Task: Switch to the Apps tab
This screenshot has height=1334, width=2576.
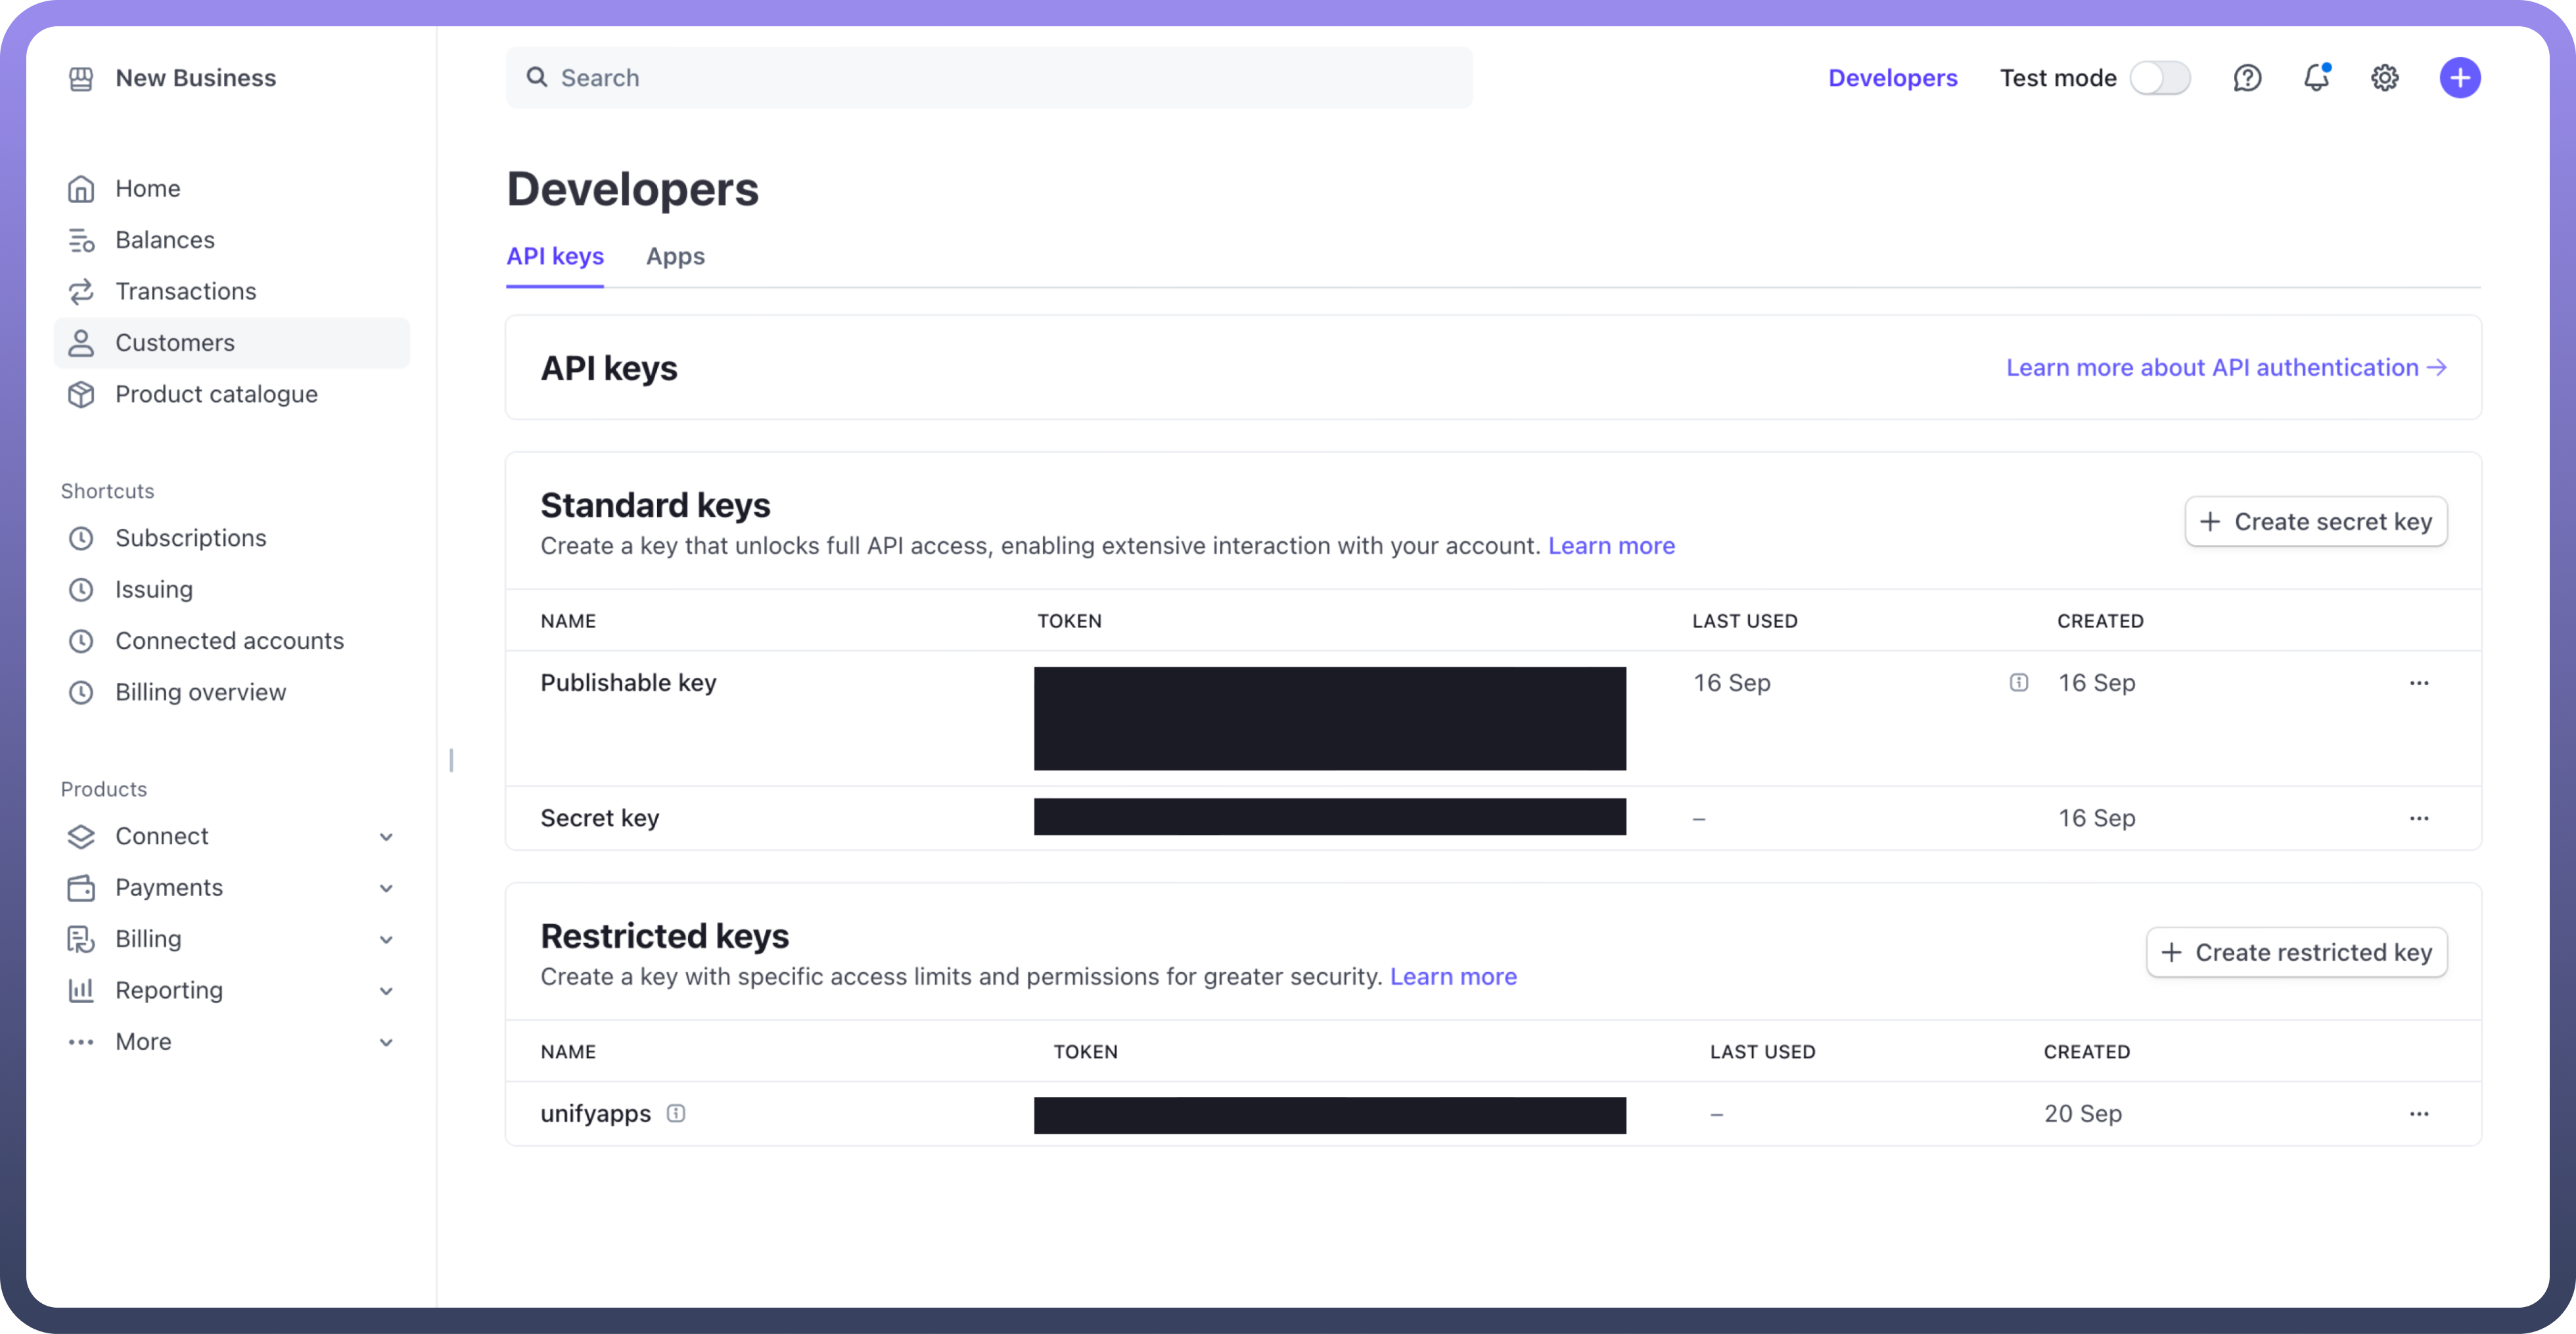Action: coord(675,257)
